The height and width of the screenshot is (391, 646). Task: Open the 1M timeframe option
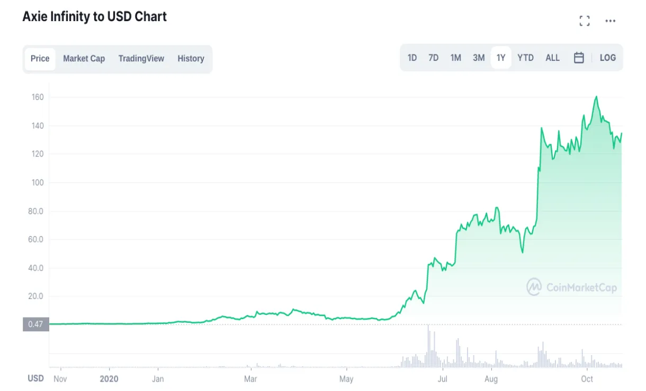click(x=456, y=58)
